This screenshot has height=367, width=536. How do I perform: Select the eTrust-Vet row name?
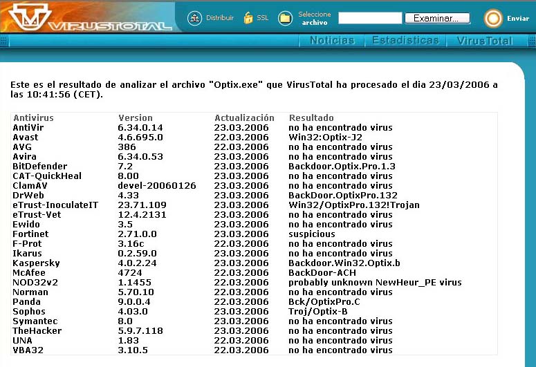coord(37,214)
